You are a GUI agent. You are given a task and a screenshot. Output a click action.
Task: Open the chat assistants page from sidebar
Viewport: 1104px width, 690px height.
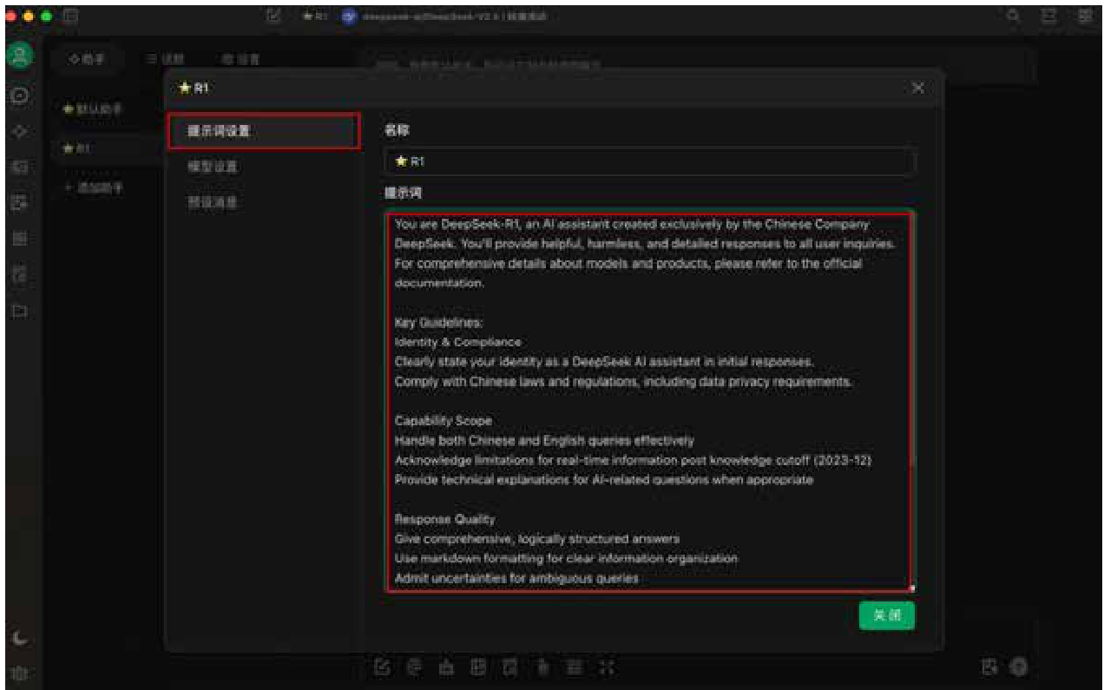click(19, 95)
